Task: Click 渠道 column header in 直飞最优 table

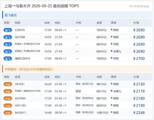Action: coord(113,23)
